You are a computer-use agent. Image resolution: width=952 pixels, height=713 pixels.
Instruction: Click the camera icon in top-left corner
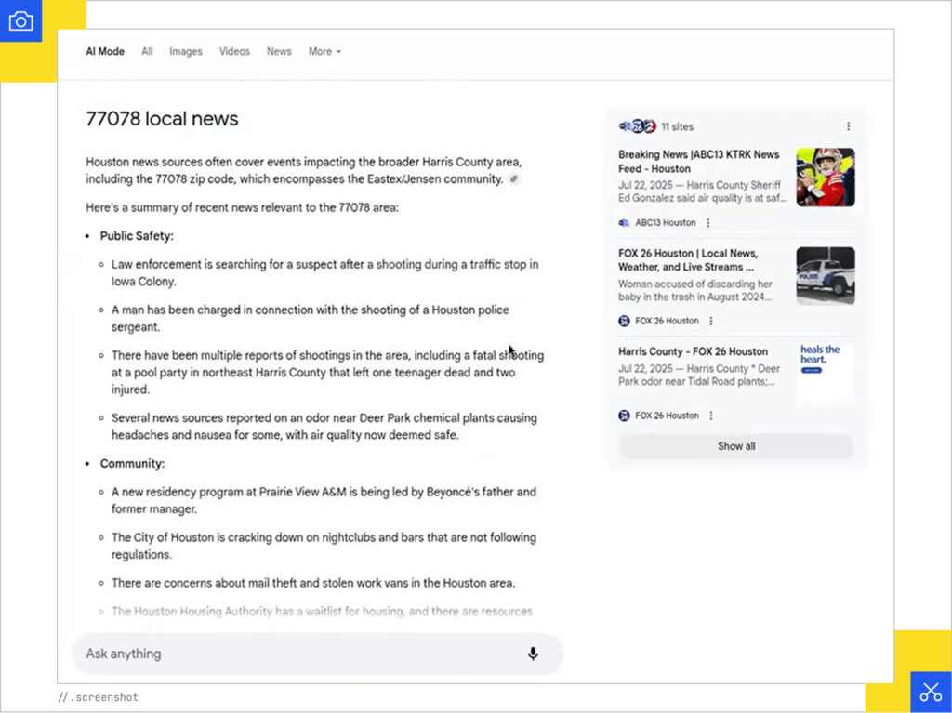(20, 21)
